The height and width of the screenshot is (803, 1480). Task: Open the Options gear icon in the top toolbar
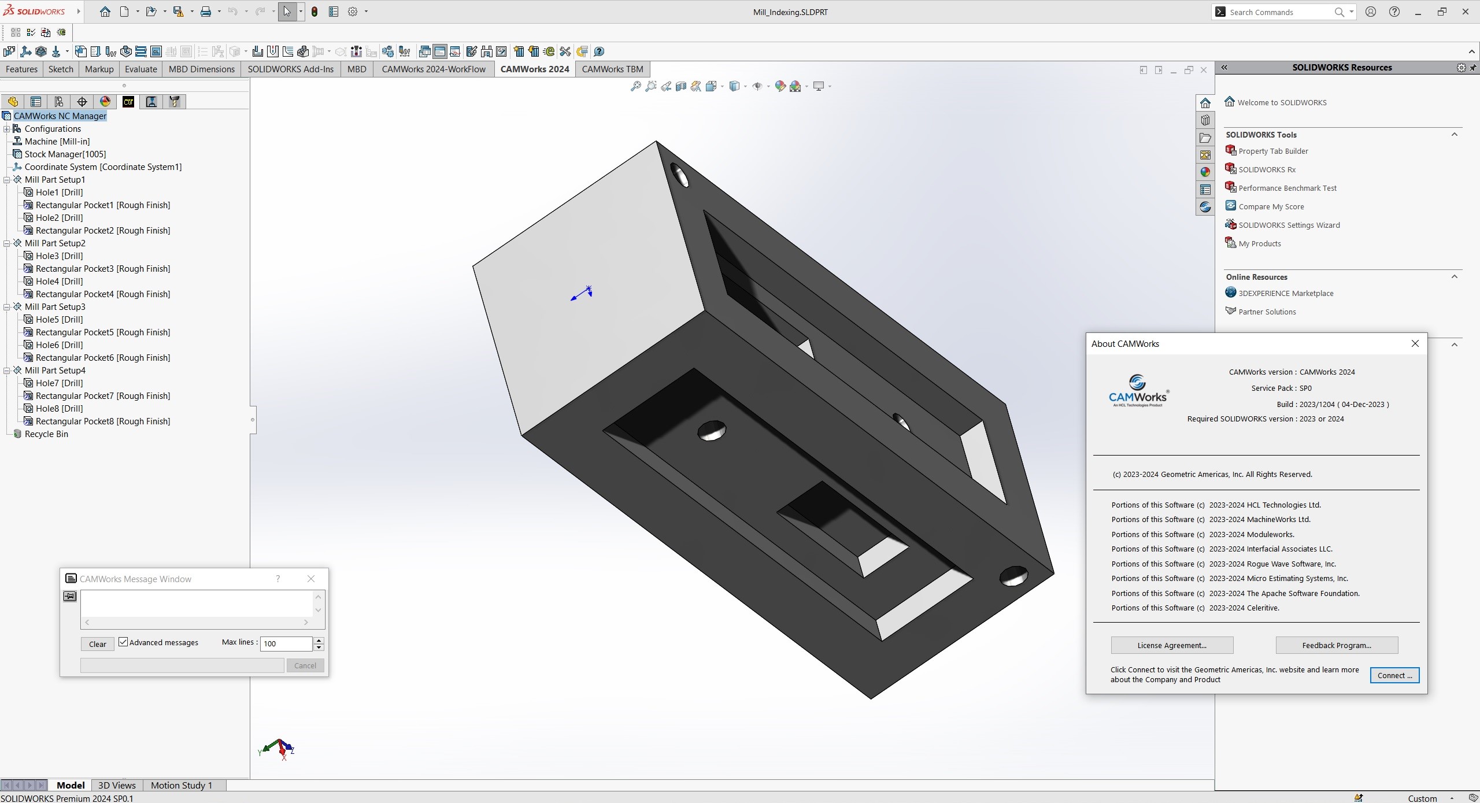[x=353, y=12]
